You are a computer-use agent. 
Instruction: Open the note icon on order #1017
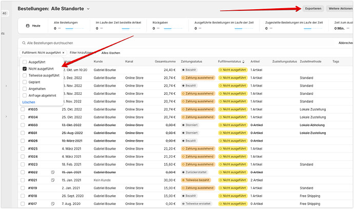click(x=53, y=204)
